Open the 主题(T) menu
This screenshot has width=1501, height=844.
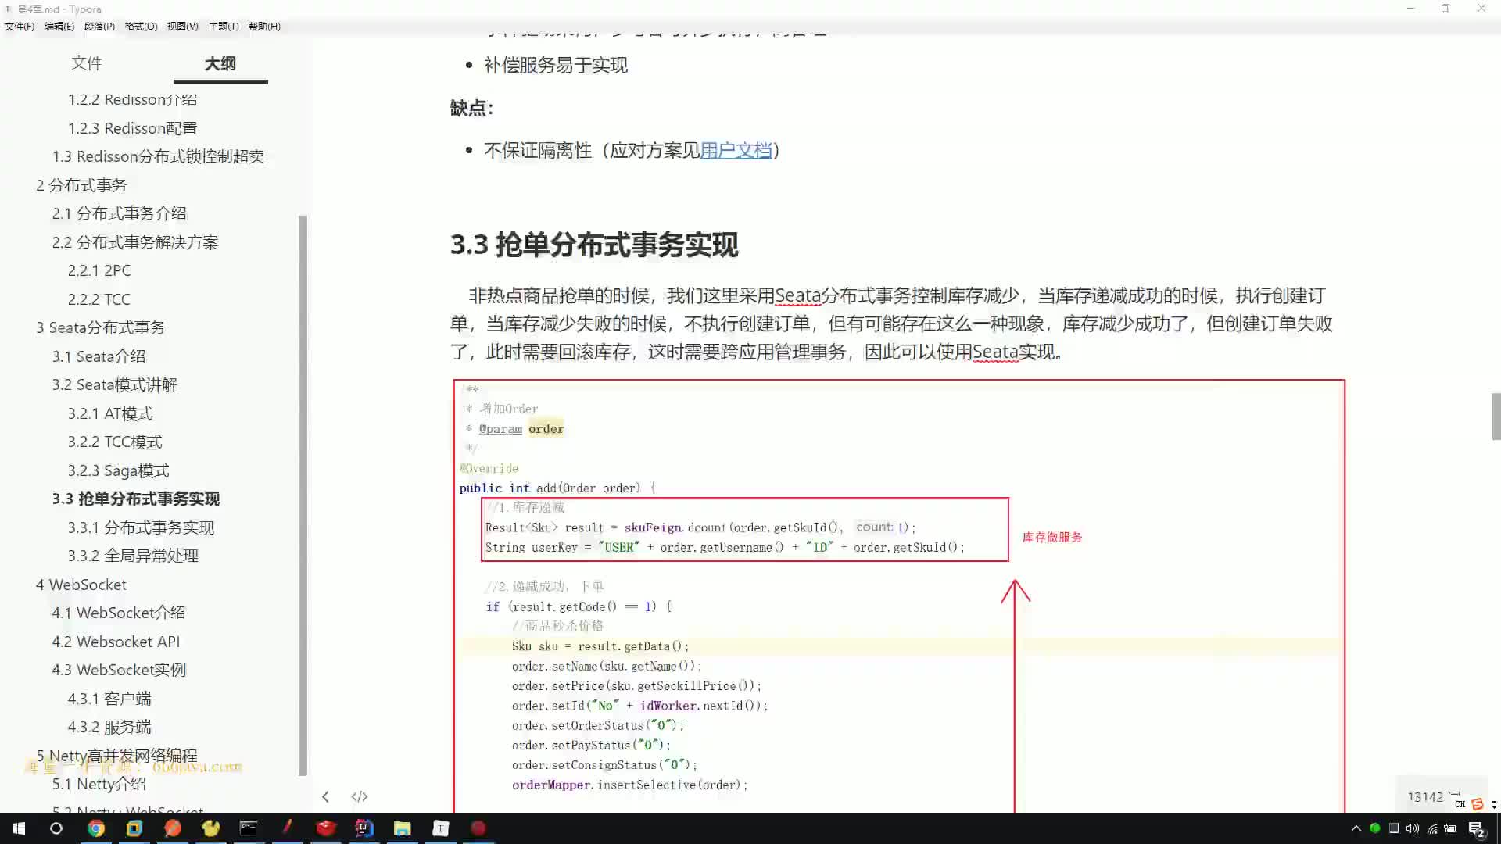224,27
